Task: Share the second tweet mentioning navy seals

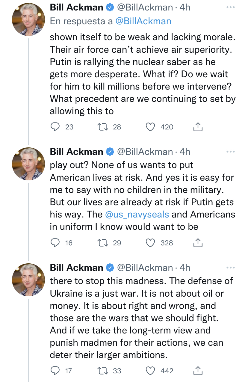Action: point(198,243)
